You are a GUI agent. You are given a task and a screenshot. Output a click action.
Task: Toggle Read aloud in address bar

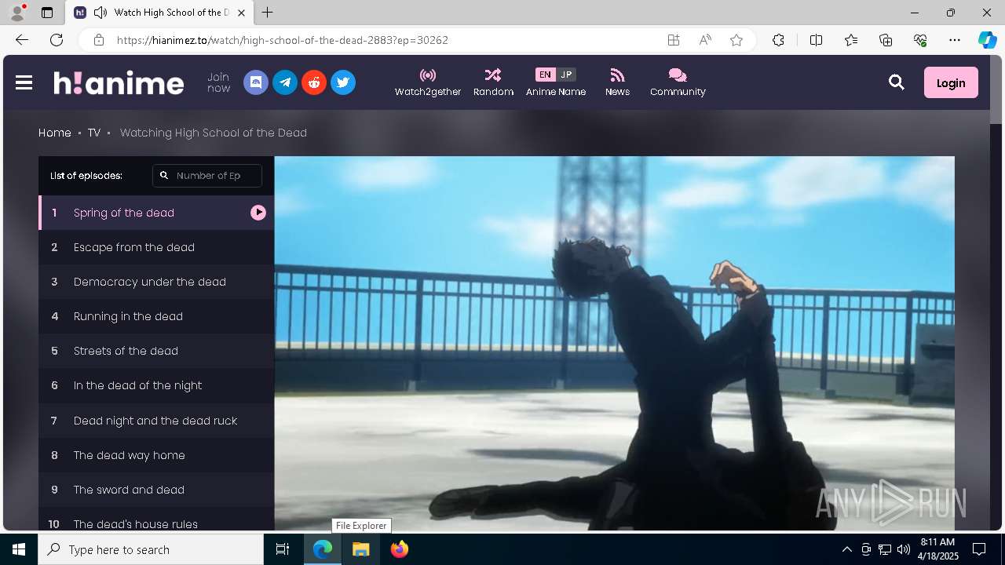[705, 40]
